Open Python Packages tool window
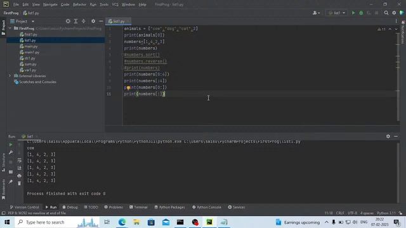Image resolution: width=406 pixels, height=228 pixels. (169, 207)
